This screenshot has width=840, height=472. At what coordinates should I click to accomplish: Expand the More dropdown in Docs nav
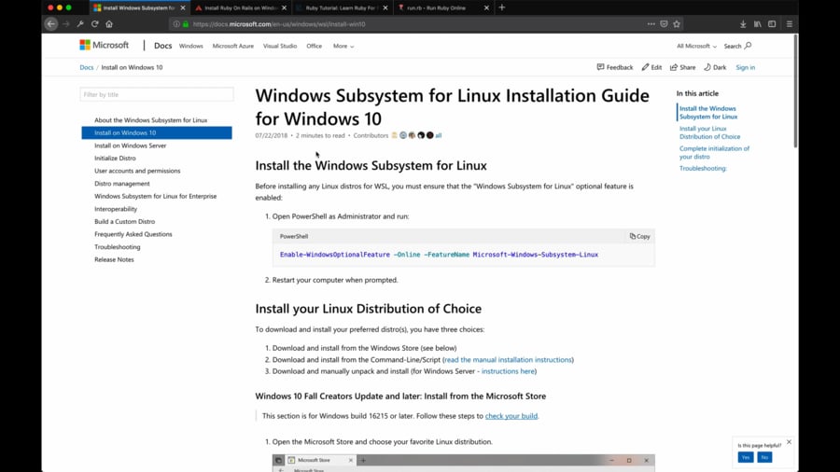click(x=343, y=46)
